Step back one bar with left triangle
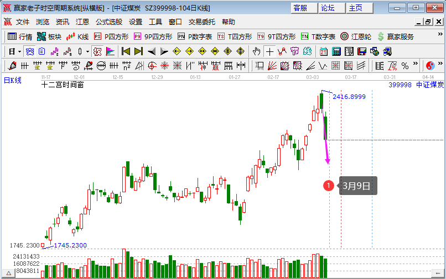446x279 pixels. [x=152, y=52]
